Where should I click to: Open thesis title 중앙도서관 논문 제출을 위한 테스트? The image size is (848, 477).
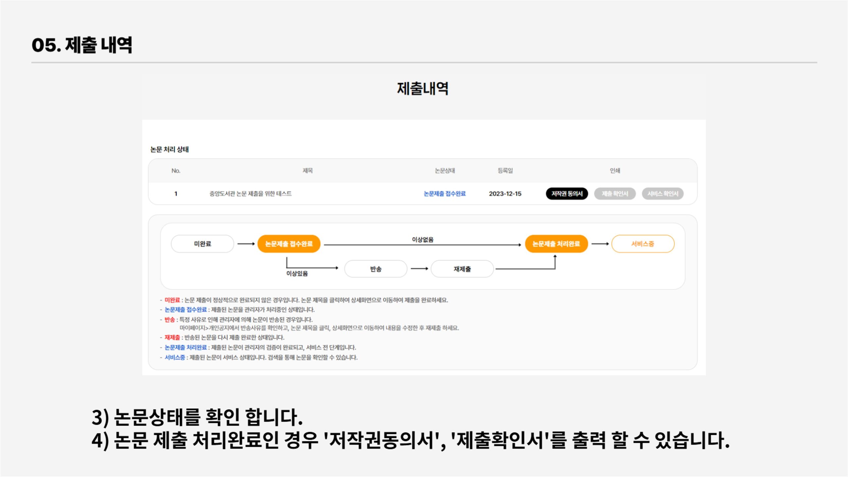pos(250,194)
